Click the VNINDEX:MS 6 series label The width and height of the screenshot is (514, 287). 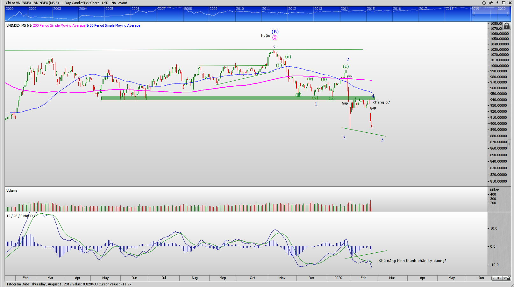17,25
